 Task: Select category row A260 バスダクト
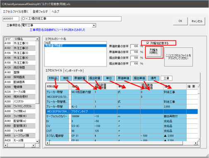(x=19, y=101)
